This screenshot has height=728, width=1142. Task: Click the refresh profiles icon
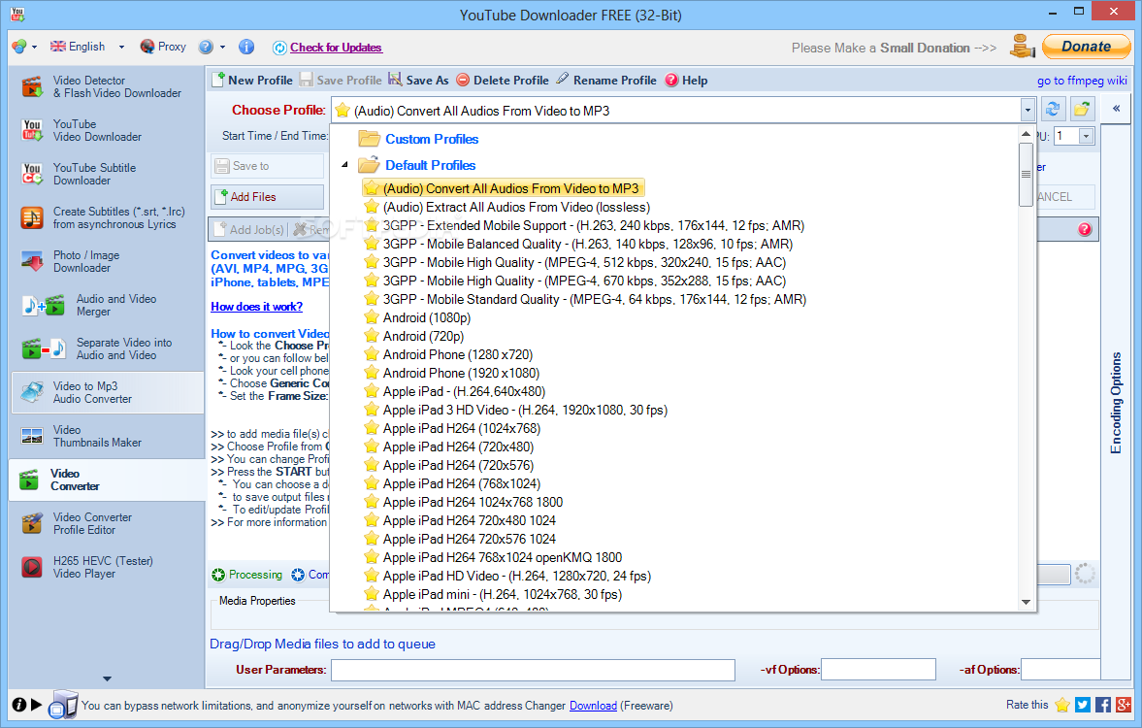coord(1053,110)
